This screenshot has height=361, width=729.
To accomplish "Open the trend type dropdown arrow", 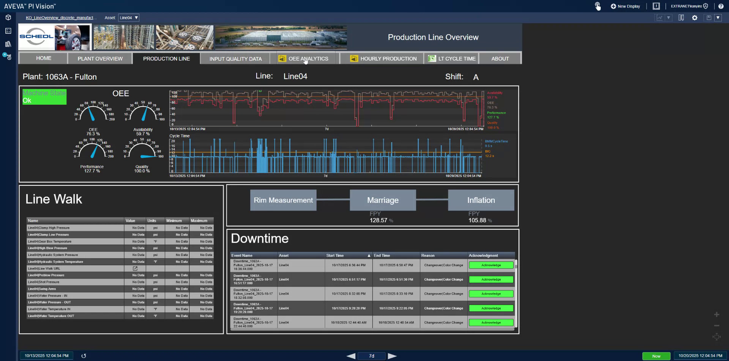I will tap(668, 17).
